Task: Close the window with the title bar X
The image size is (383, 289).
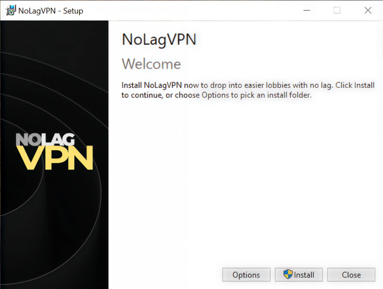Action: click(368, 10)
